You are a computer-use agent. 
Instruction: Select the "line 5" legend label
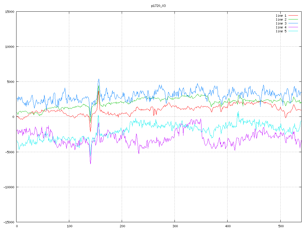click(x=281, y=31)
